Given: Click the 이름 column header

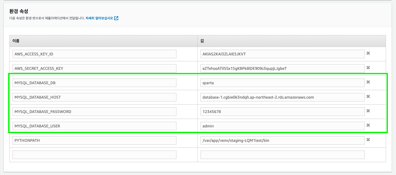Looking at the screenshot, I should (104, 41).
